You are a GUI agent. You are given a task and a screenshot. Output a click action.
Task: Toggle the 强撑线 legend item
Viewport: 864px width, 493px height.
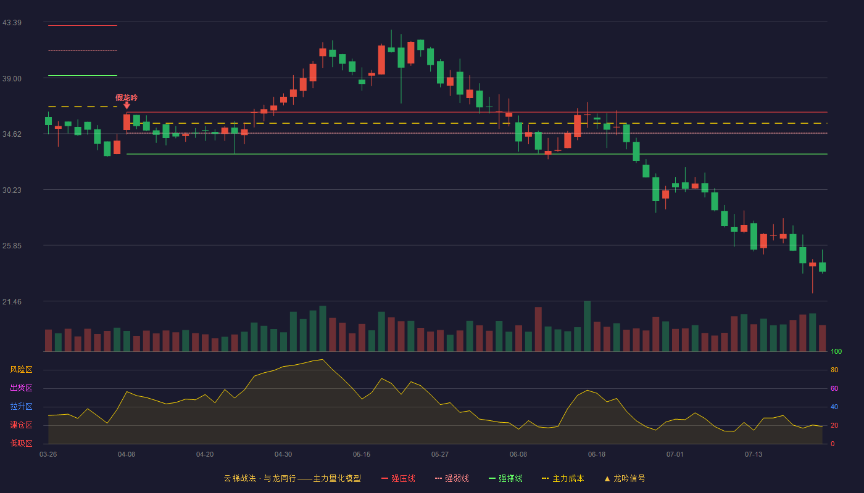(x=505, y=478)
